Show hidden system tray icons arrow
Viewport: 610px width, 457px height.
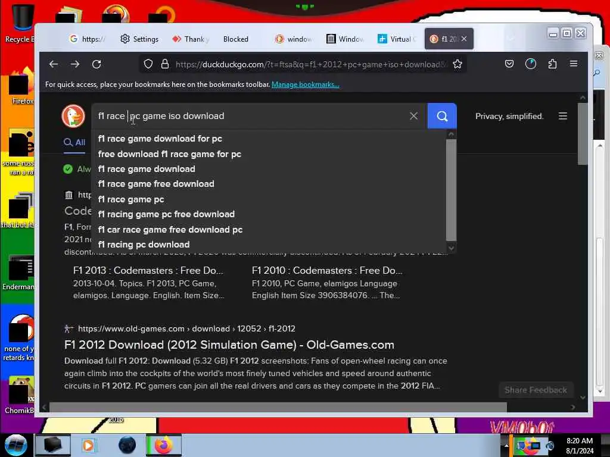point(506,445)
